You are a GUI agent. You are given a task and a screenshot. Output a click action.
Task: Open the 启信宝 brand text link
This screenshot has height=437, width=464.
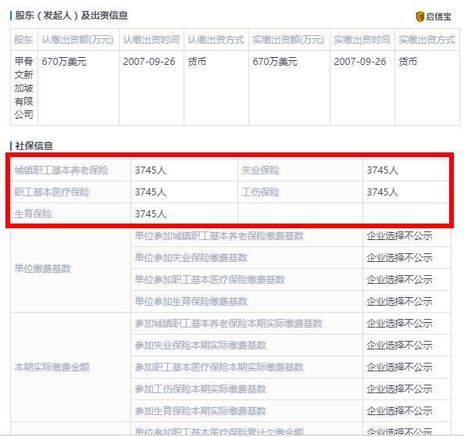click(x=438, y=16)
